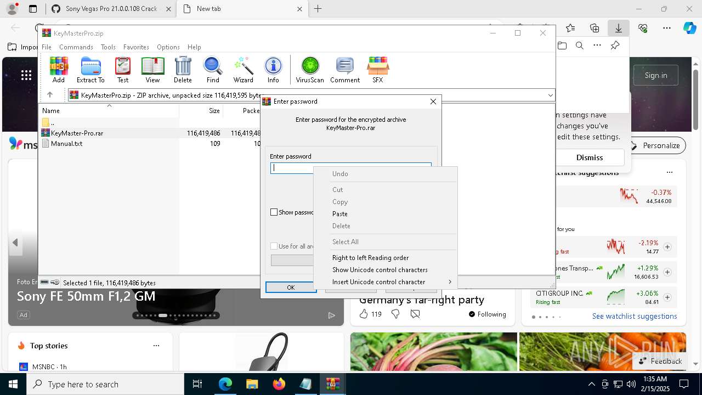Open notification center in taskbar

coord(684,384)
